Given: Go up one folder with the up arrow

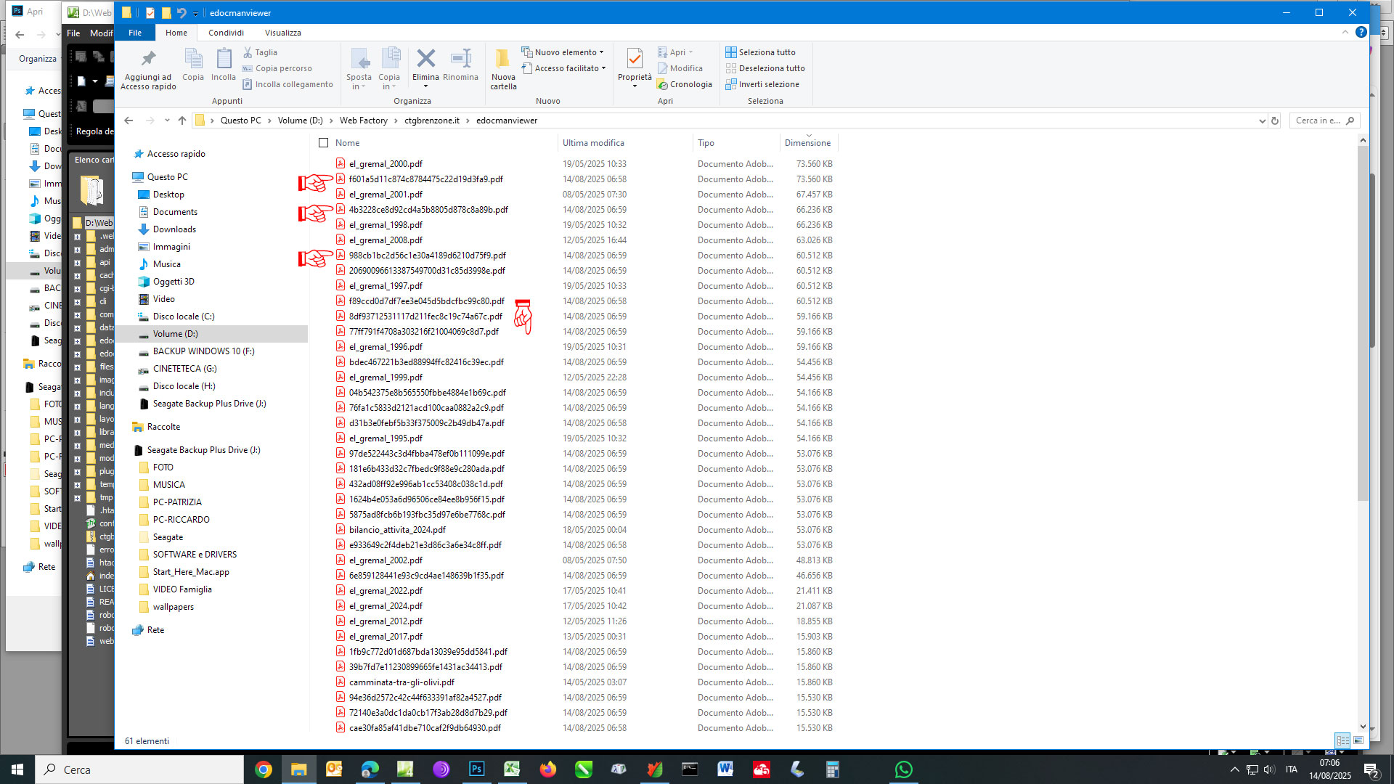Looking at the screenshot, I should click(182, 121).
